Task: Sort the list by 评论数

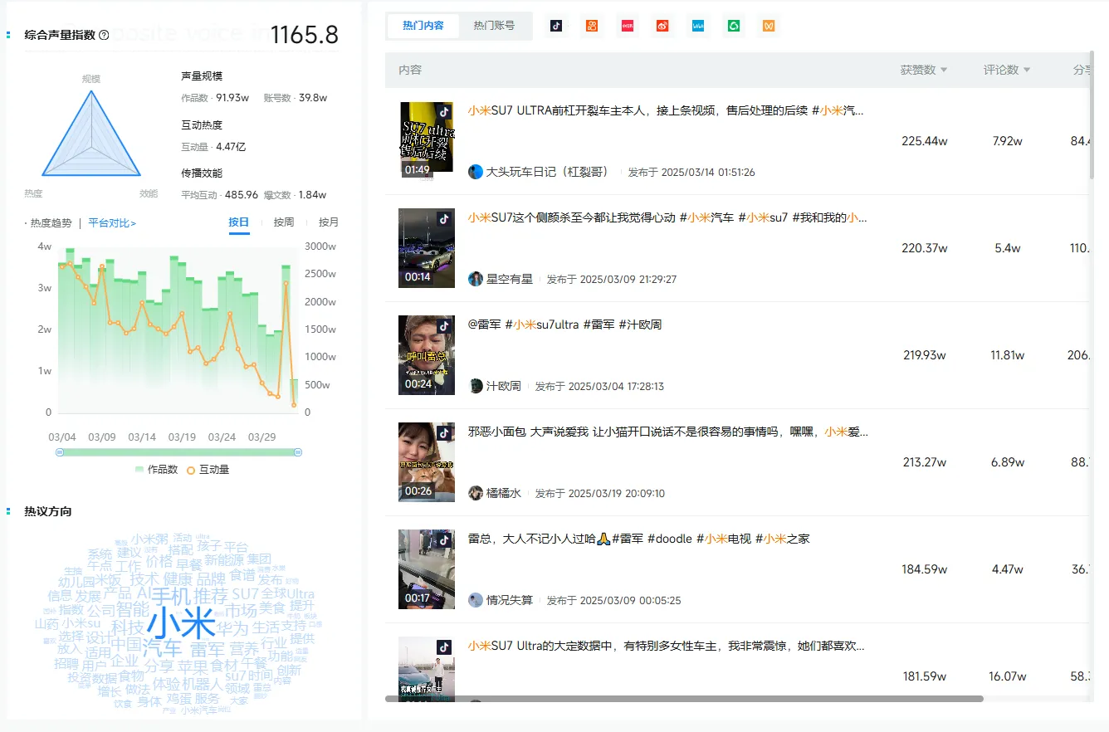Action: 1007,70
